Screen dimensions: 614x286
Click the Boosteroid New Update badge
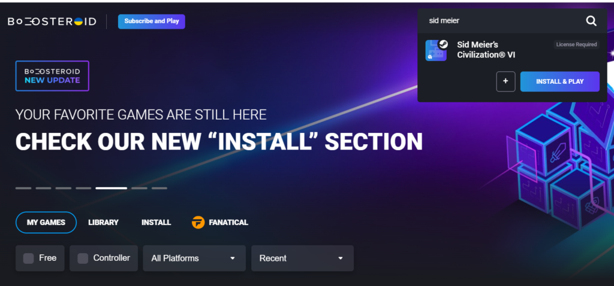(x=52, y=76)
